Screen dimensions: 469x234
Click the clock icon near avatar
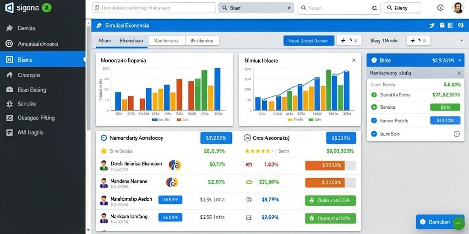(x=440, y=8)
